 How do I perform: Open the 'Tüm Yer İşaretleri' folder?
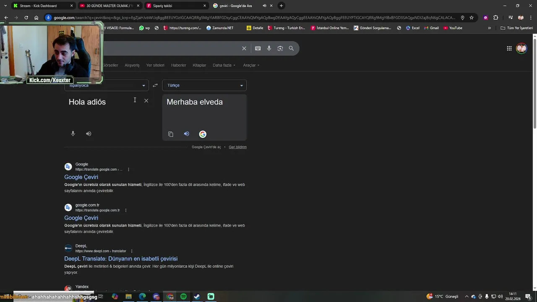coord(516,28)
